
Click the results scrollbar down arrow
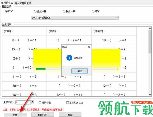(x=150, y=95)
